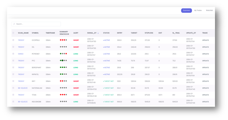Open the Scanners tab
This screenshot has height=120, width=228.
(186, 11)
